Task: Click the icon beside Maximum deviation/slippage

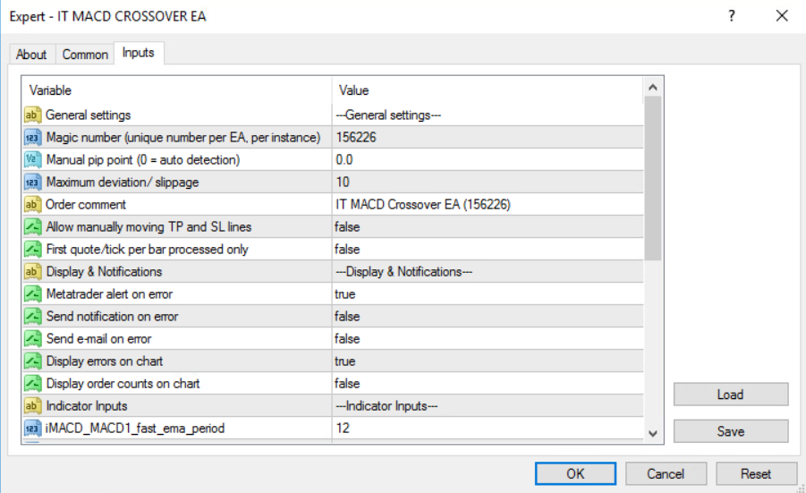Action: click(x=32, y=183)
